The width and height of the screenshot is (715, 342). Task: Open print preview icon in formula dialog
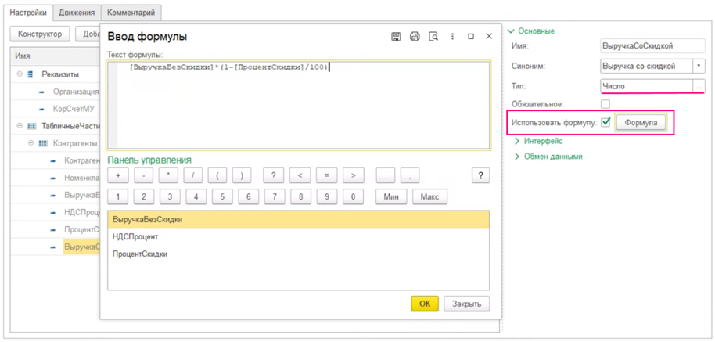click(x=434, y=37)
